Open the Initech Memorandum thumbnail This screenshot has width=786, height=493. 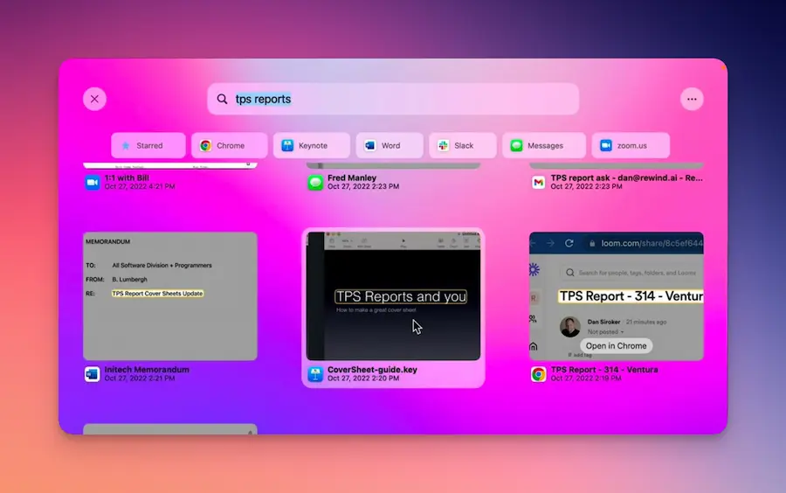[170, 296]
